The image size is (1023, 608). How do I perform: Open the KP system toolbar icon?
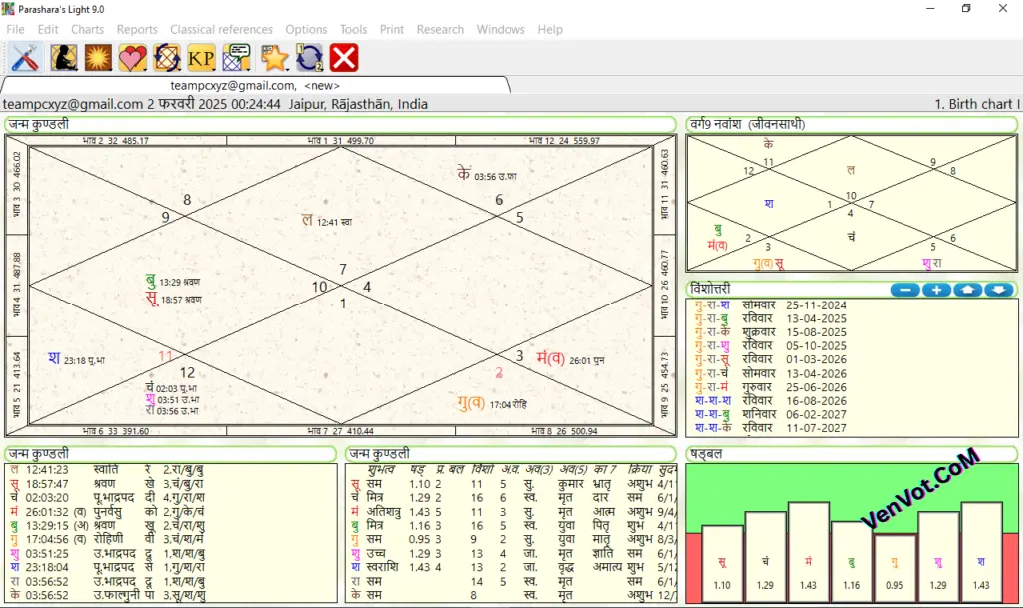point(201,58)
